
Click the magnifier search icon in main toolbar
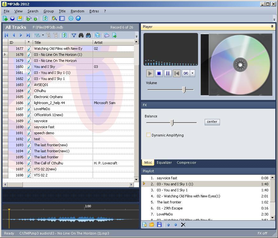click(x=55, y=18)
